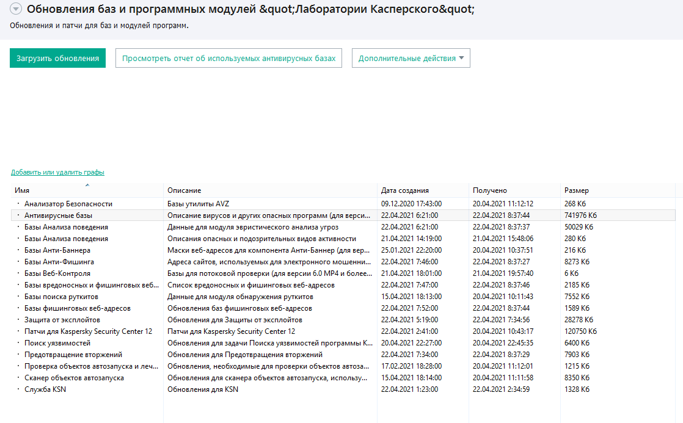Screen dimensions: 683x423
Task: Select Проверка объектов автозапуска и леч row
Action: tap(343, 366)
